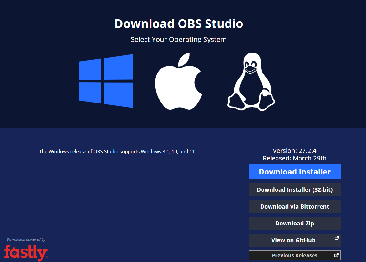
Task: Open Previous Releases page
Action: [x=295, y=255]
